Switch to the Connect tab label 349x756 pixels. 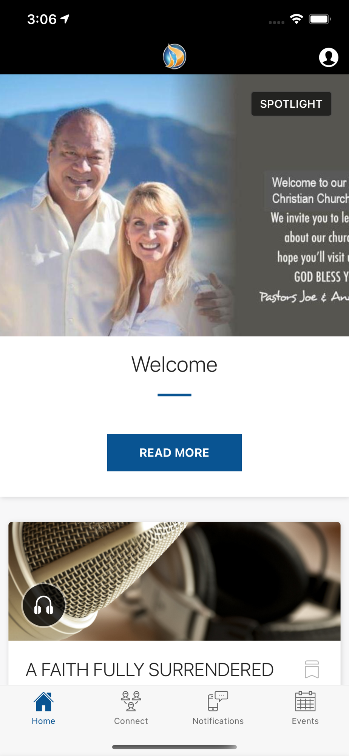(x=131, y=721)
